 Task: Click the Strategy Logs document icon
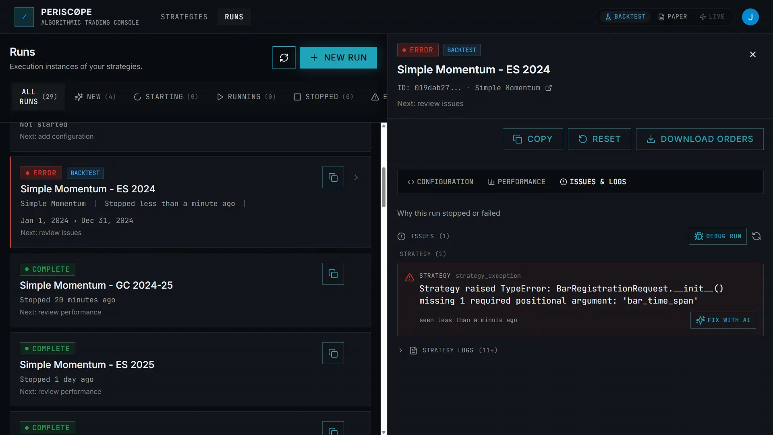413,350
